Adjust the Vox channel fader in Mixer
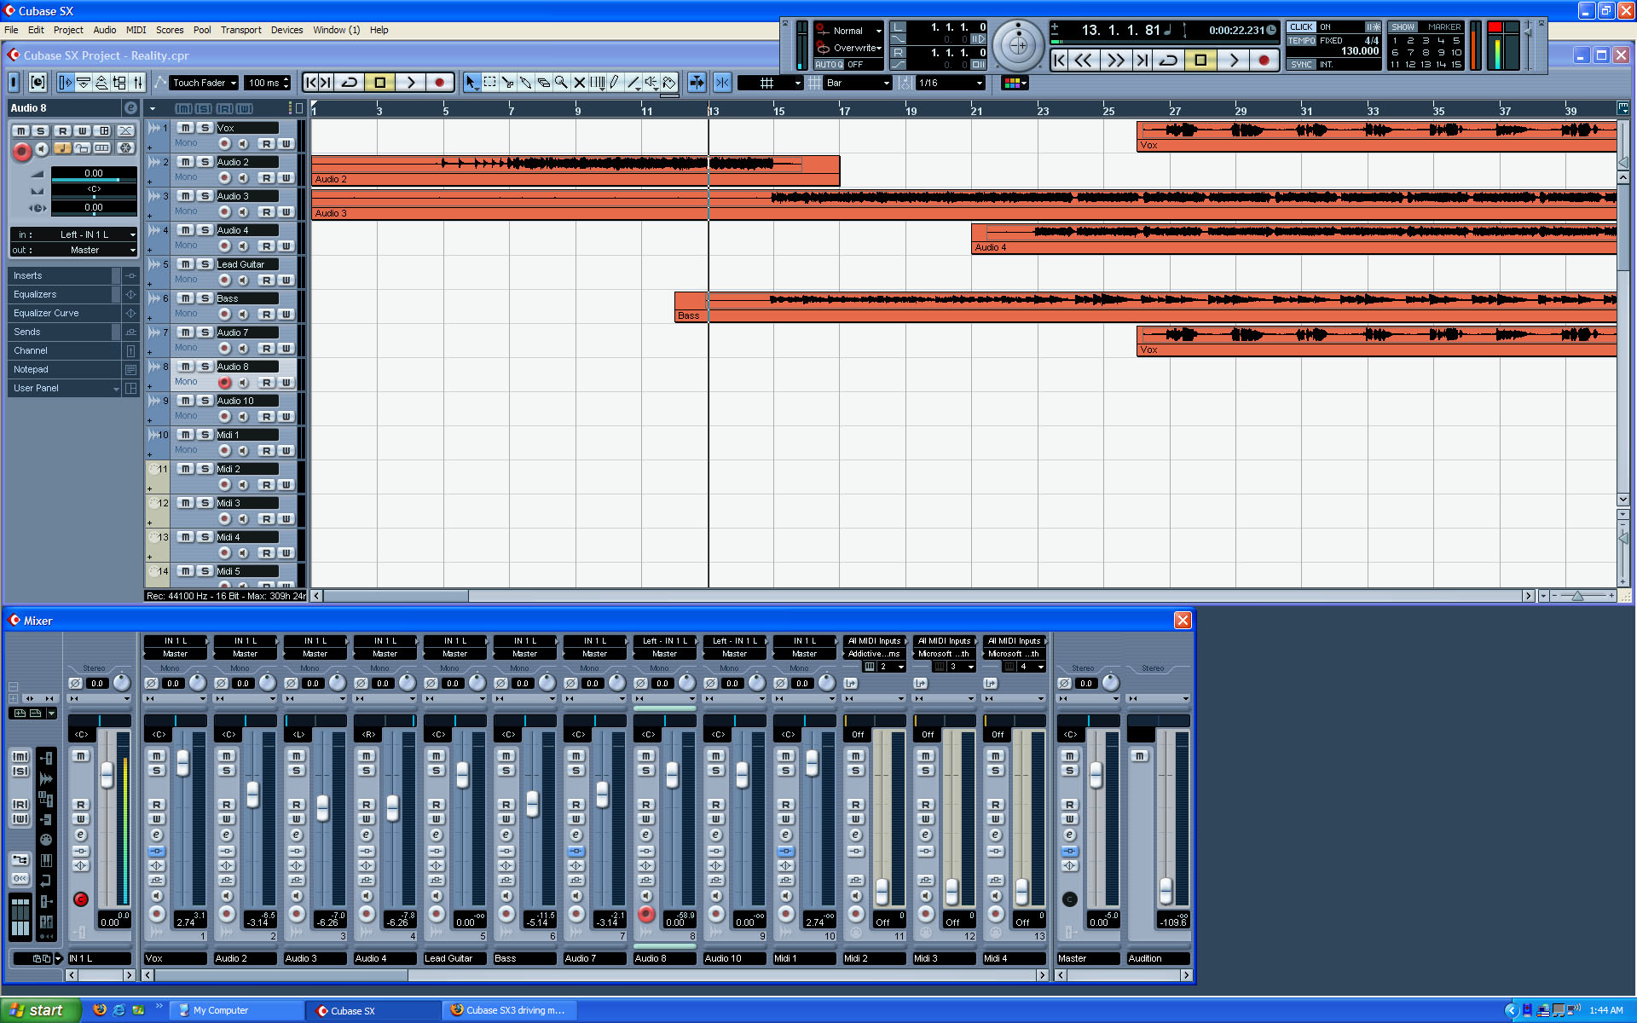1637x1023 pixels. click(x=182, y=763)
